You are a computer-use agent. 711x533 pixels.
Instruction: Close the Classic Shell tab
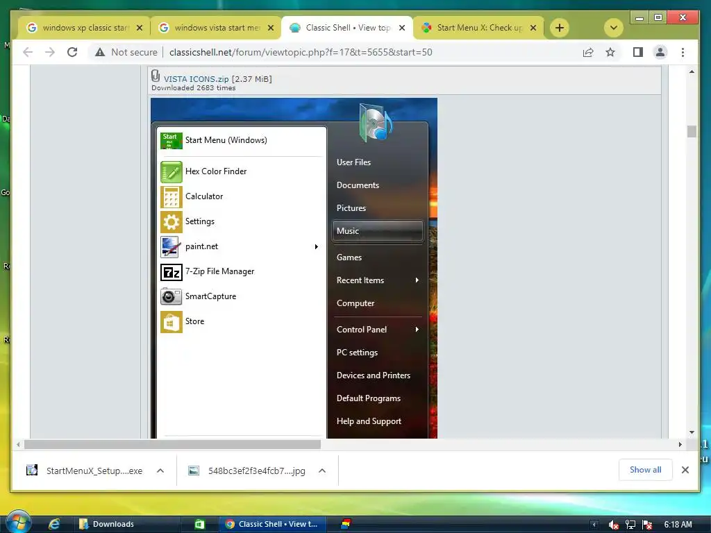click(402, 28)
